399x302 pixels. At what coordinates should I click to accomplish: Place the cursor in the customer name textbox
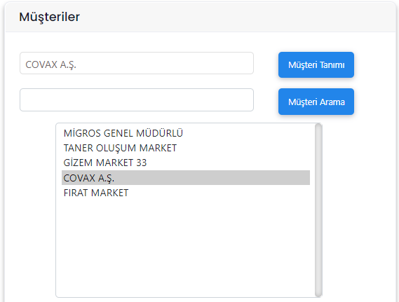pyautogui.click(x=137, y=63)
